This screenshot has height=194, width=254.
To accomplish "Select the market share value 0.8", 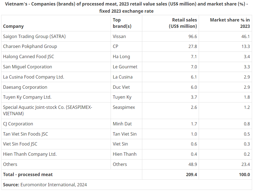I will [x=247, y=124].
